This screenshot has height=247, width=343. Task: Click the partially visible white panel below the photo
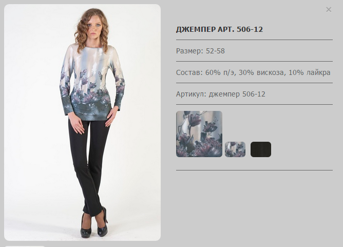click(x=25, y=246)
